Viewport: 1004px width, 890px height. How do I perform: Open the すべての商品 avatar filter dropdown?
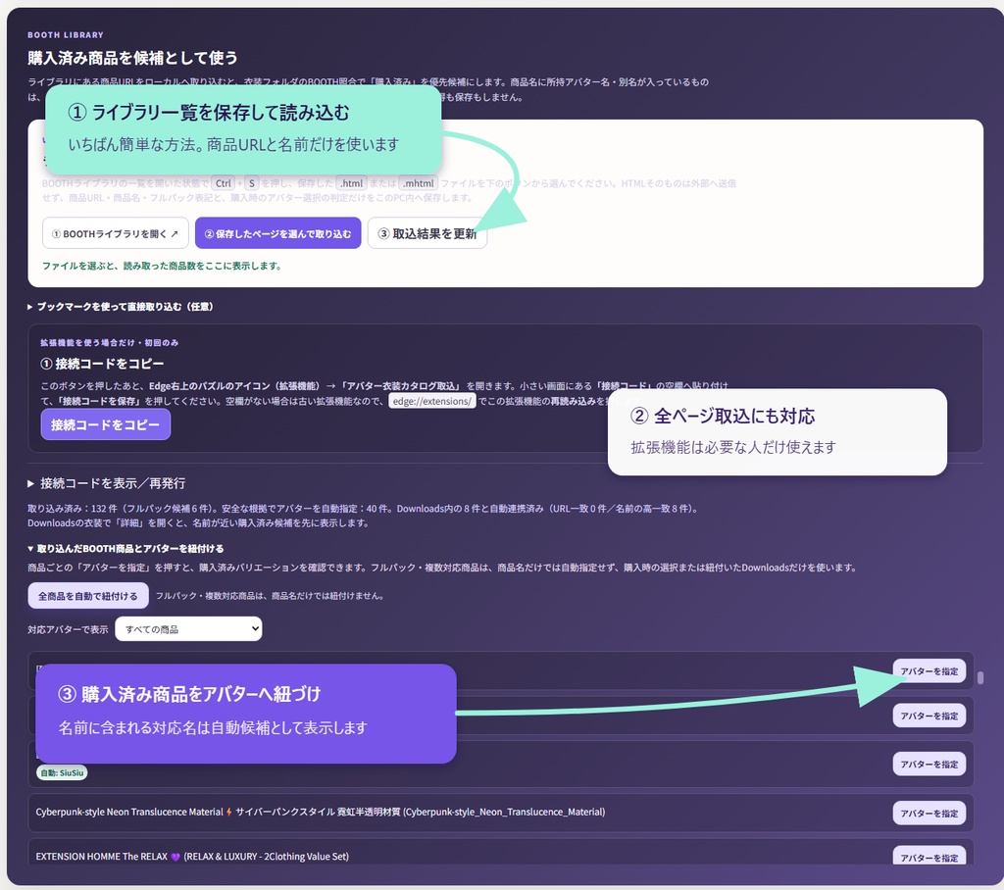[x=188, y=628]
